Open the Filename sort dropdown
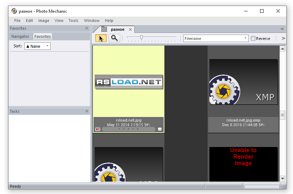 click(246, 39)
